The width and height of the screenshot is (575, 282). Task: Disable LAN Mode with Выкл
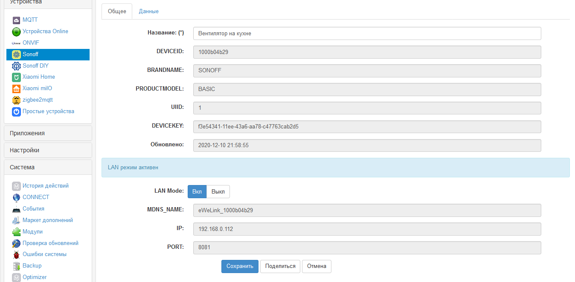[218, 191]
